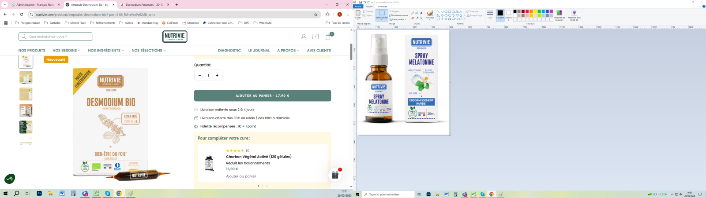Expand NOS INGRÉDIENTS menu

(106, 50)
